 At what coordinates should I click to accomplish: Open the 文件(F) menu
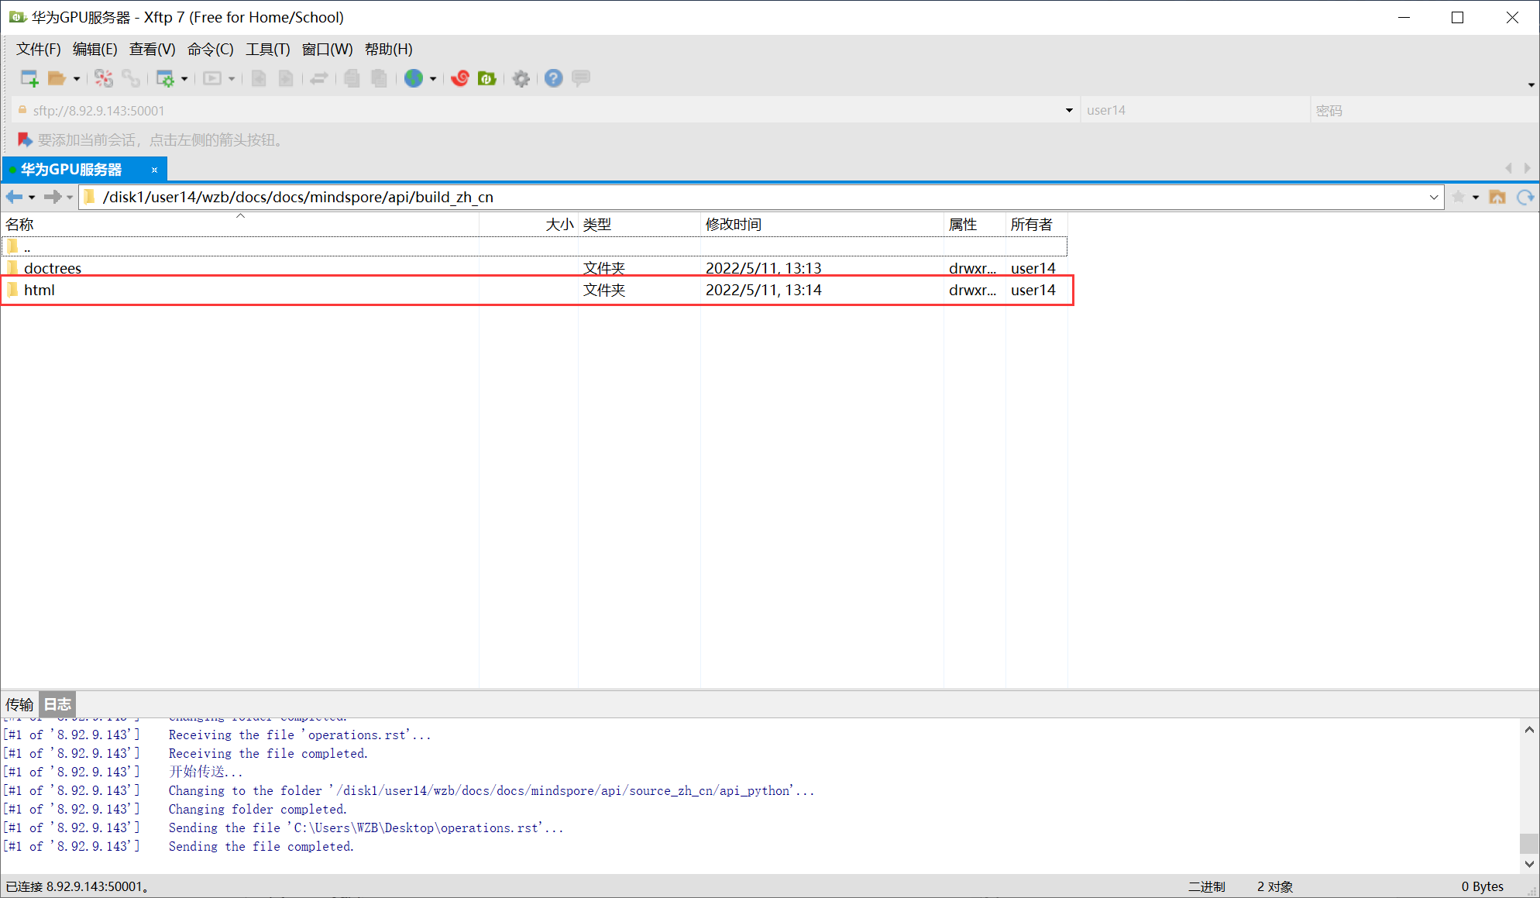(38, 50)
